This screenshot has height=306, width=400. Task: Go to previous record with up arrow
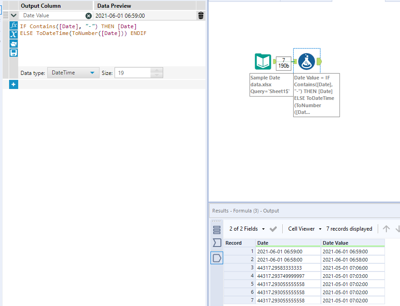point(386,229)
